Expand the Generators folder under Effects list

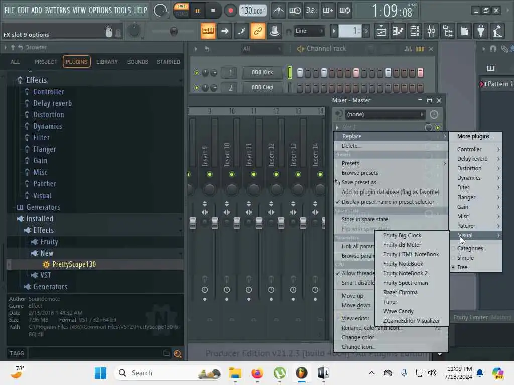(43, 207)
